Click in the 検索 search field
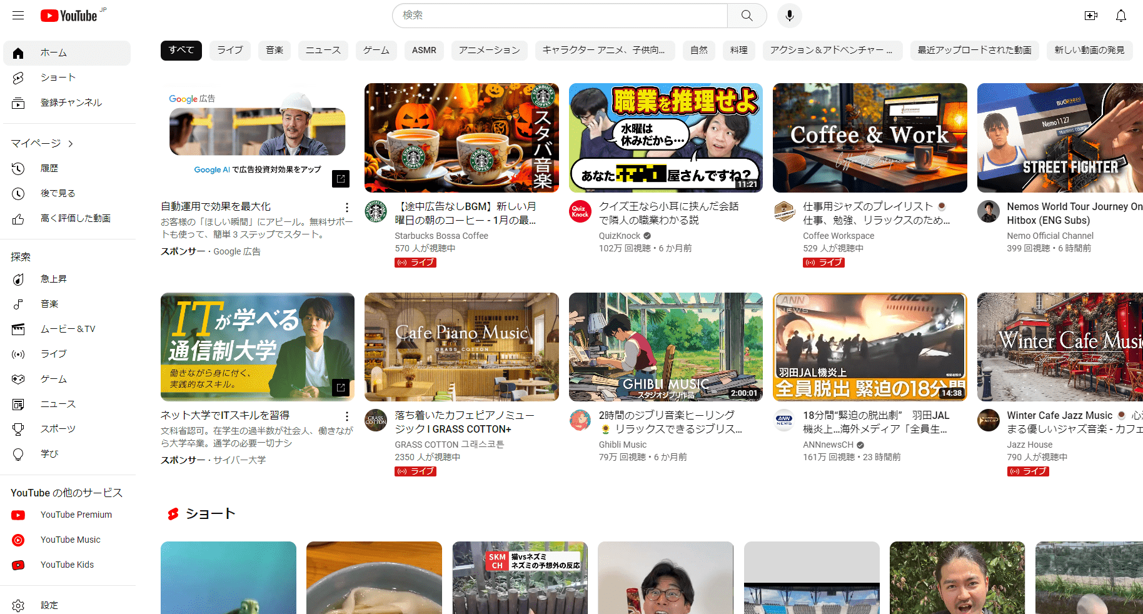This screenshot has width=1143, height=614. click(x=560, y=16)
